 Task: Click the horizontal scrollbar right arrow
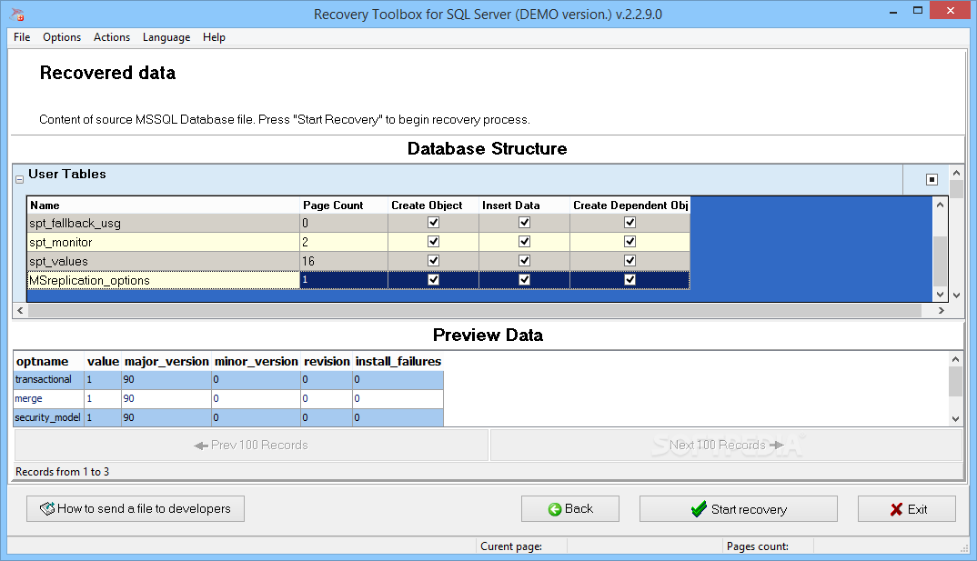coord(941,310)
